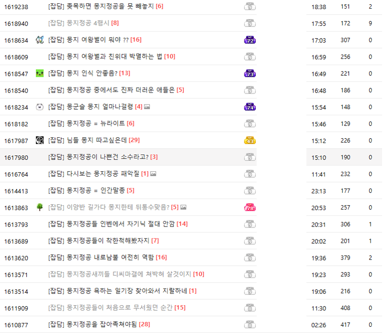
Task: Click gray level badge on post 1618182
Action: [250, 124]
